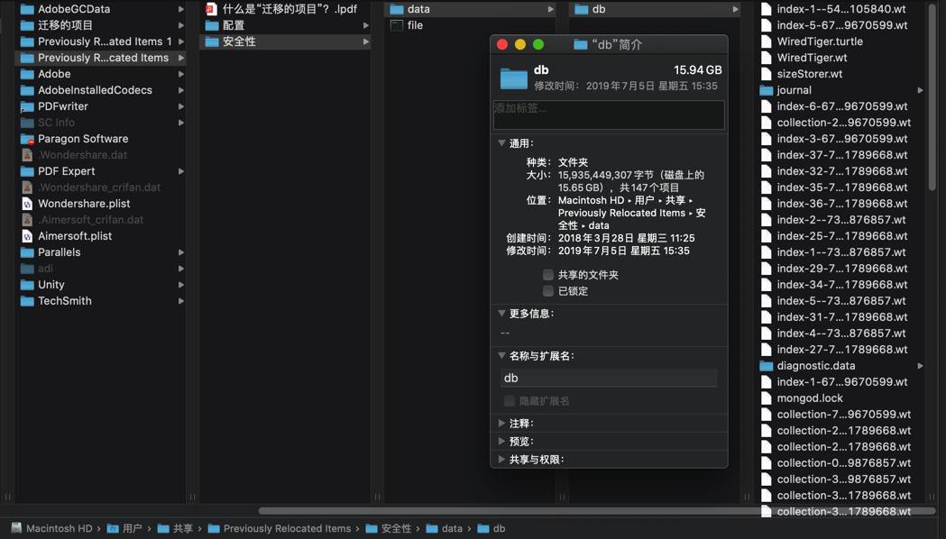Expand the 注释 section
Screen dimensions: 946x539
(501, 424)
